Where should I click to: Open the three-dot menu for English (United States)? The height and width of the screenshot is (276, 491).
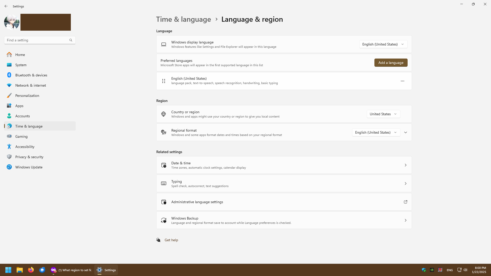[x=402, y=81]
